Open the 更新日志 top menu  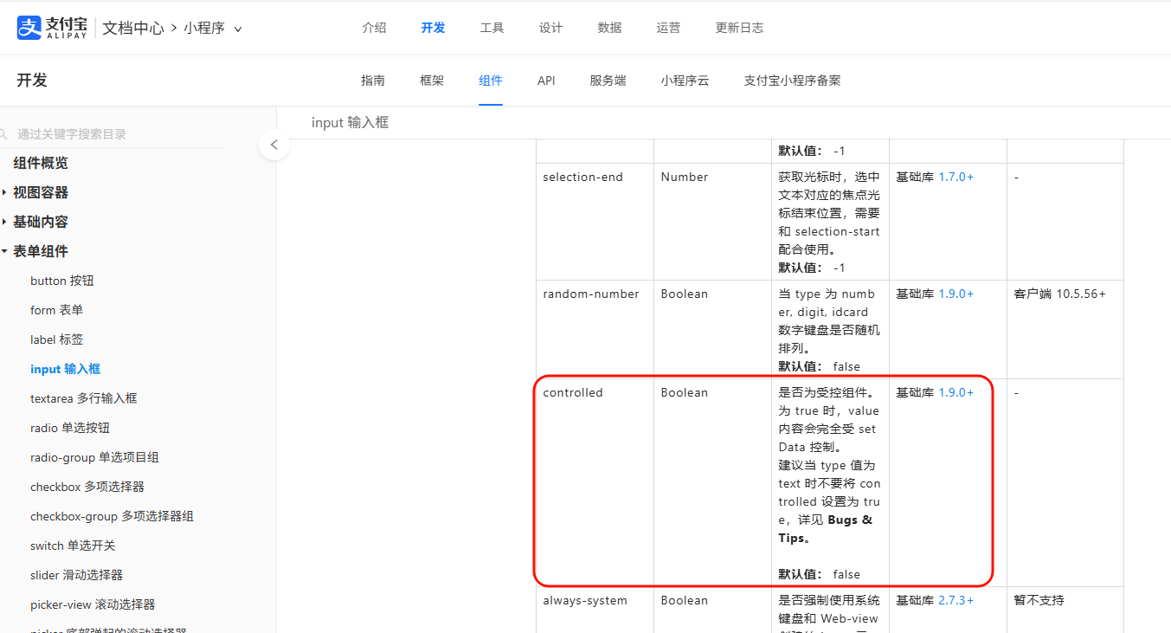coord(739,28)
